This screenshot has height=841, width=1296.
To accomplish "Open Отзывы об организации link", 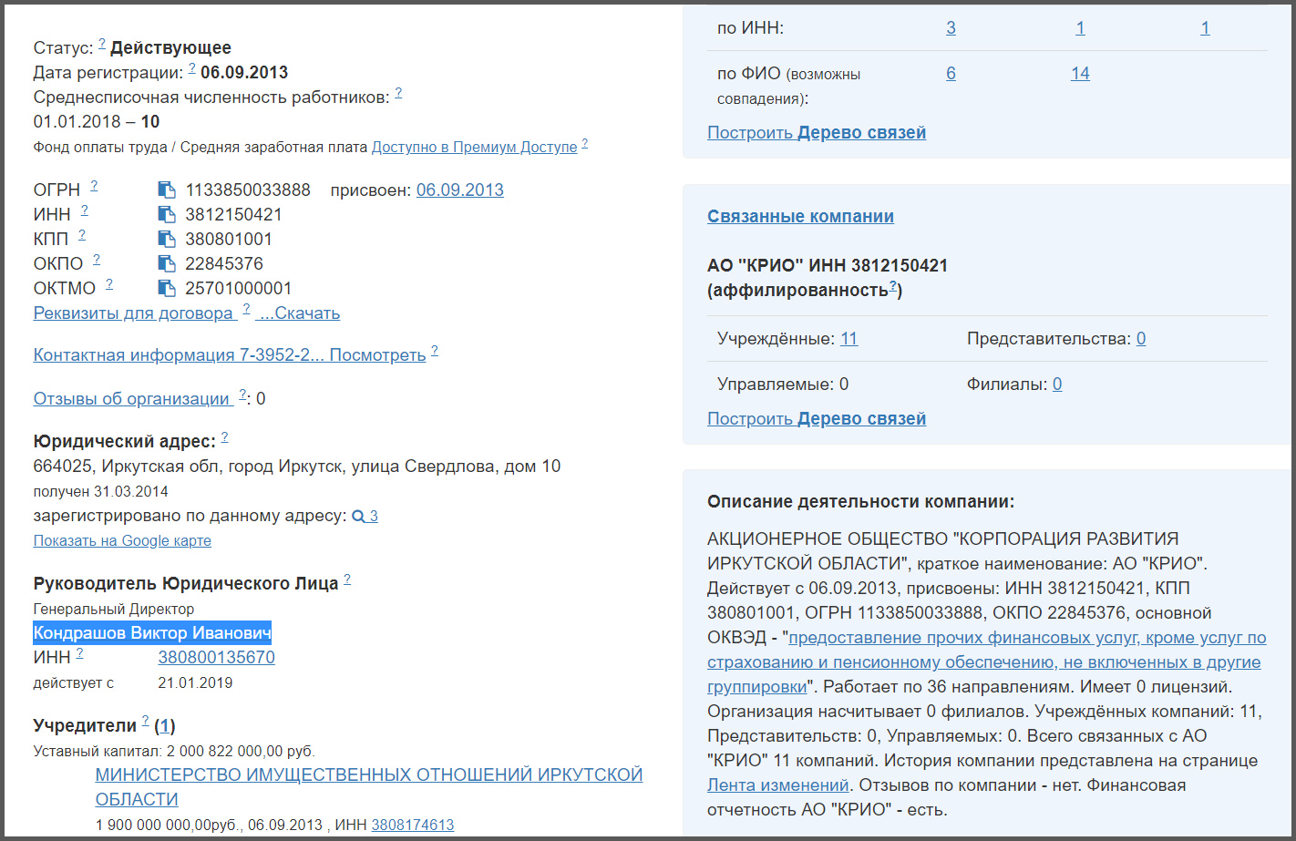I will (x=131, y=398).
